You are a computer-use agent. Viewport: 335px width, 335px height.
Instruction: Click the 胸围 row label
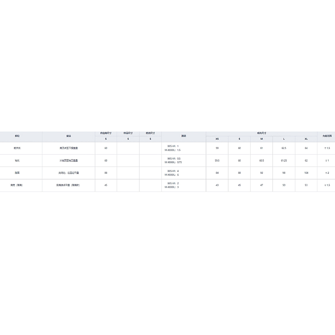click(17, 173)
